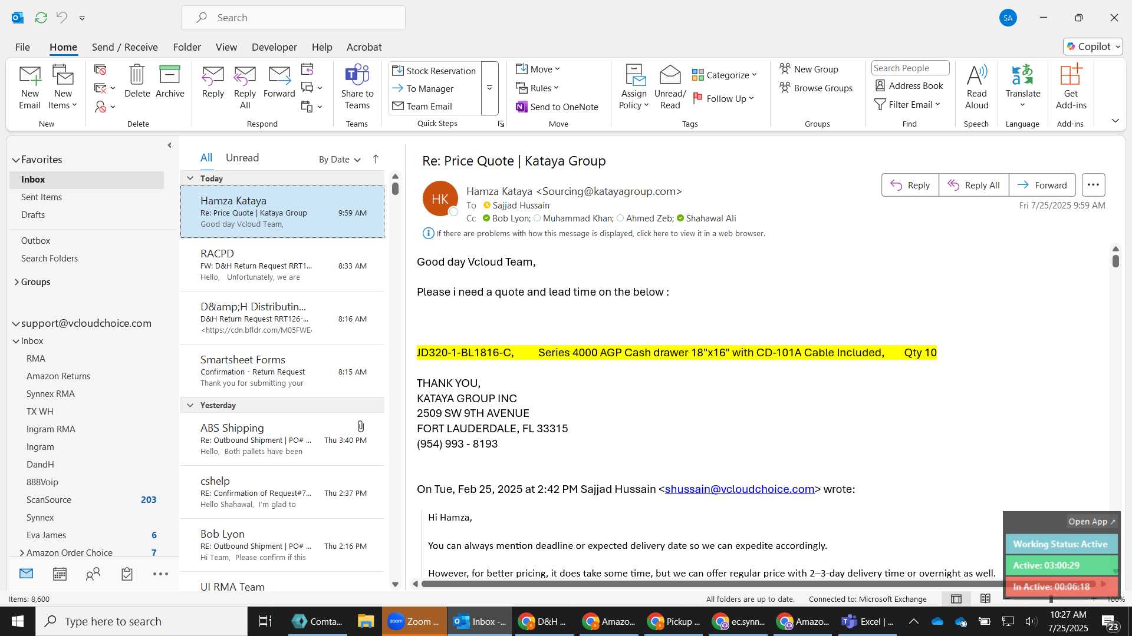This screenshot has width=1132, height=636.
Task: Toggle Unread/Read status
Action: pyautogui.click(x=670, y=87)
